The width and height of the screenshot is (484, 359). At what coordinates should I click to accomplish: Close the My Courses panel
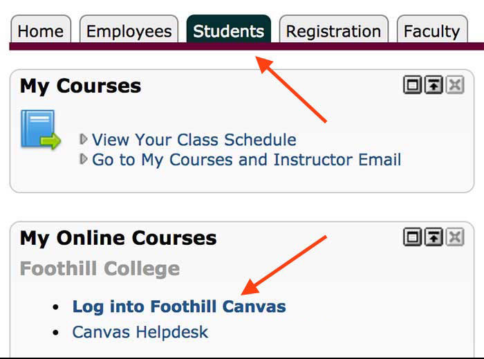[454, 86]
